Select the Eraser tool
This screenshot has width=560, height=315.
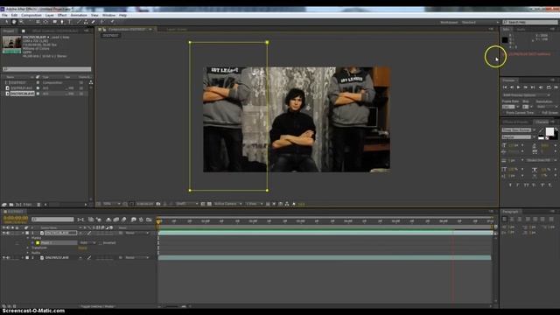pyautogui.click(x=94, y=22)
